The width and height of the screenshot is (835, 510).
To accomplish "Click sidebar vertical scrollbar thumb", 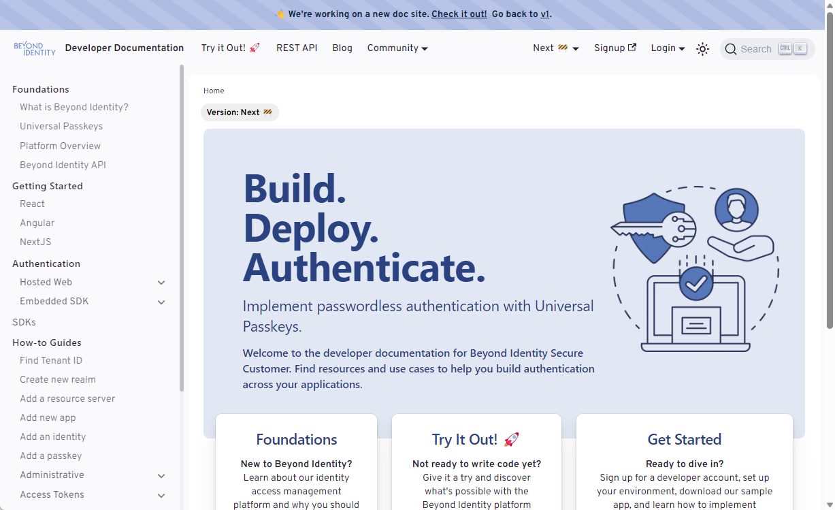I will click(x=182, y=228).
